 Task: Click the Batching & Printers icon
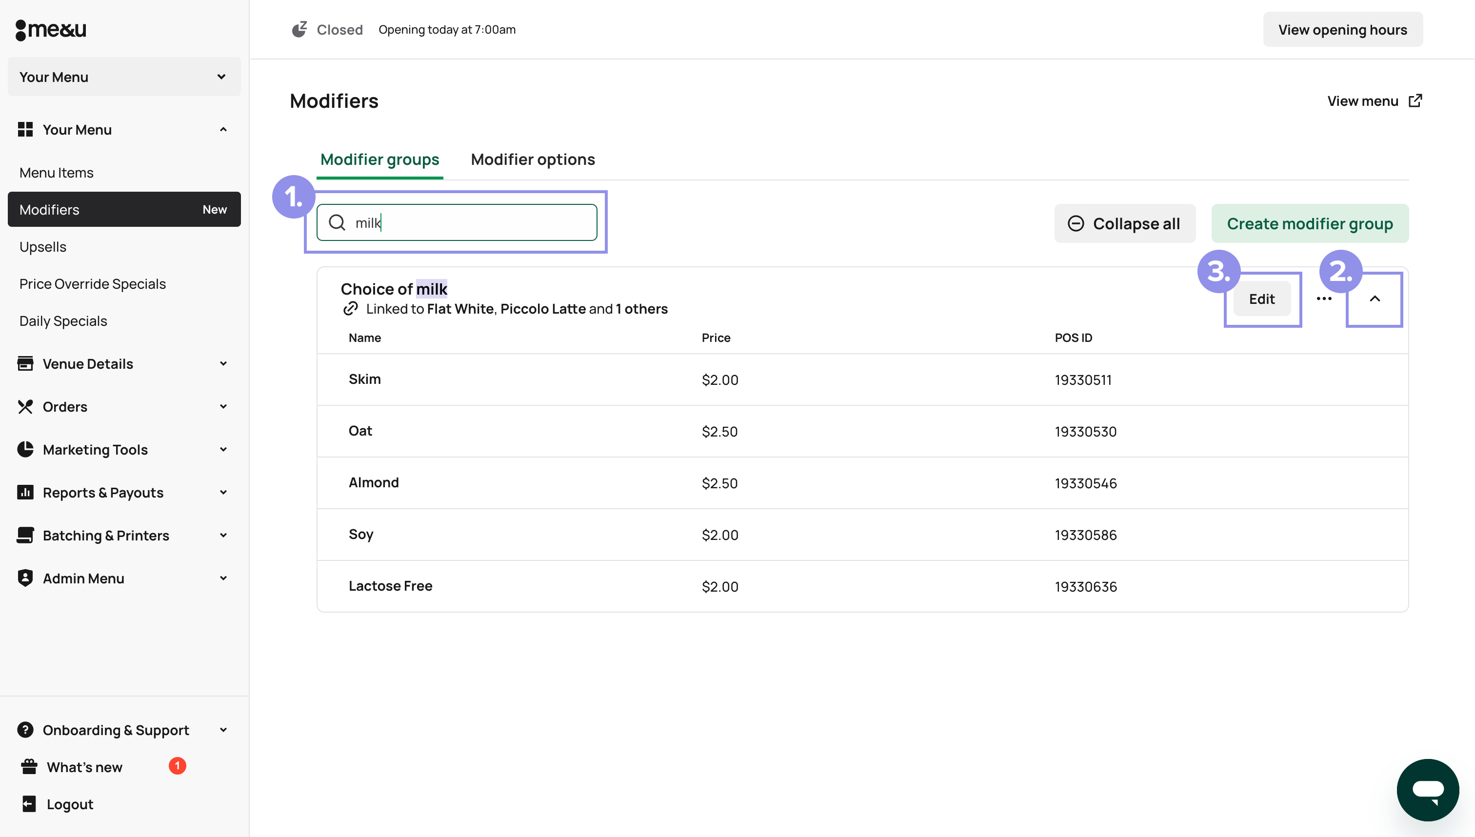tap(25, 535)
